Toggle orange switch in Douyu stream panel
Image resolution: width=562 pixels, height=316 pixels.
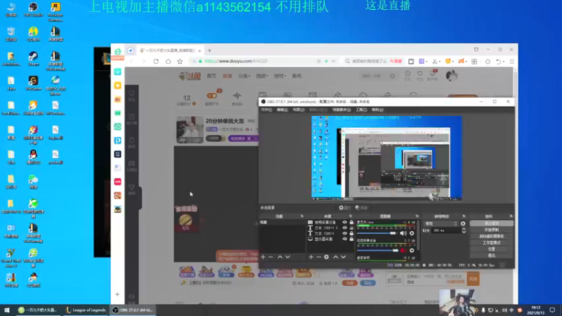(212, 96)
